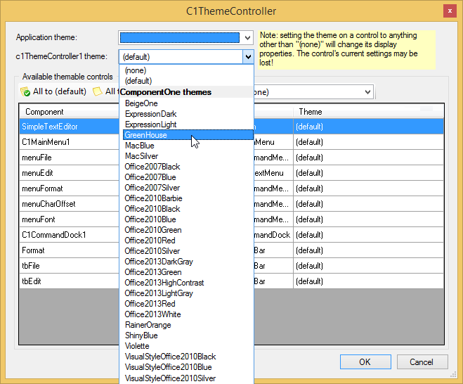Screen dimensions: 463x384
Task: Choose the Violette theme
Action: (x=137, y=346)
